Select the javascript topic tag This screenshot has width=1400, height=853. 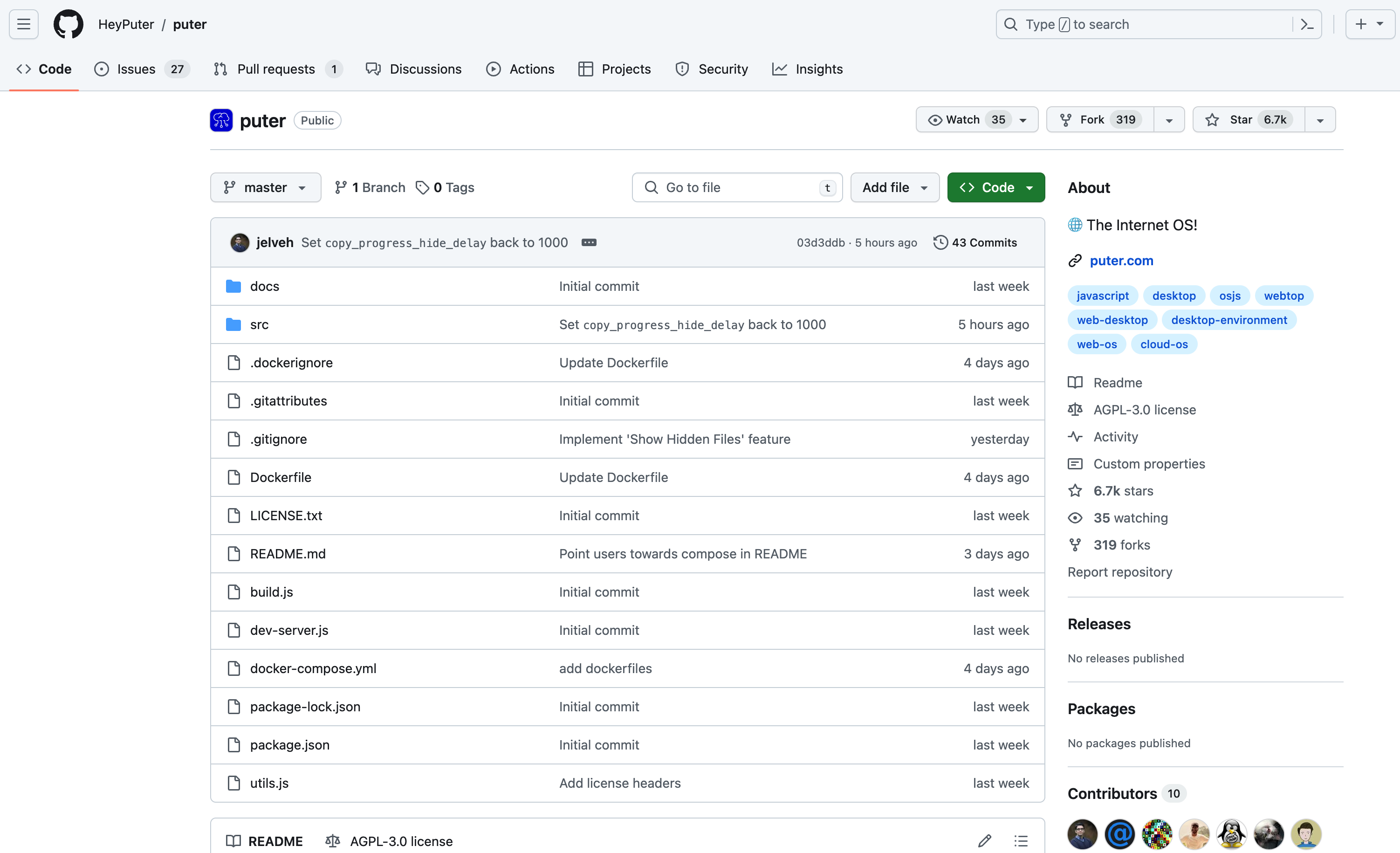(x=1102, y=296)
